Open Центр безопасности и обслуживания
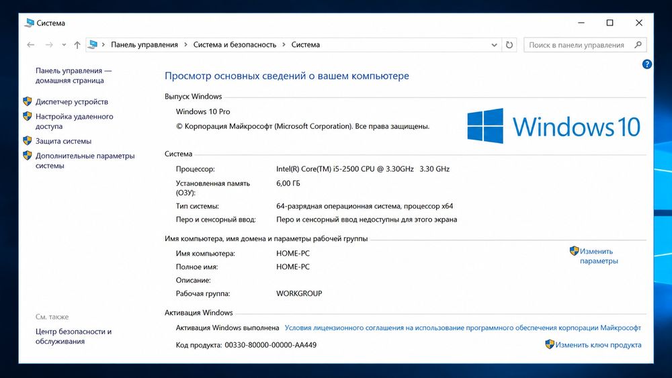Image resolution: width=672 pixels, height=378 pixels. (x=73, y=336)
